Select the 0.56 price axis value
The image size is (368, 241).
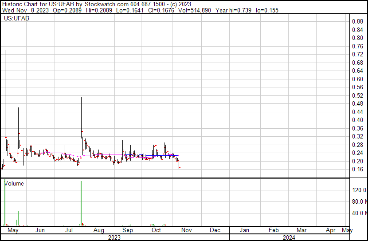click(x=357, y=87)
